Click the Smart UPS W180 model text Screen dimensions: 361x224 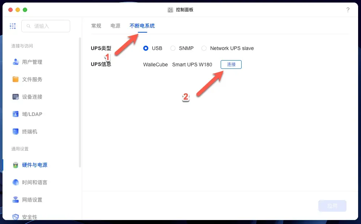tap(192, 65)
